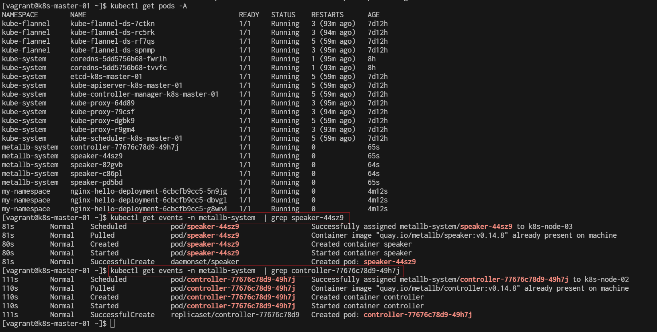Screen dimensions: 657x332
Task: Click the NAME column header
Action: tap(78, 15)
